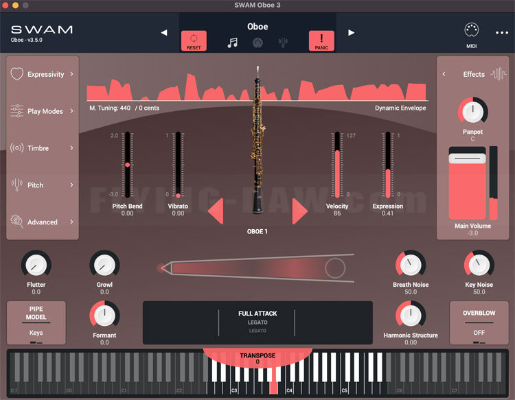The width and height of the screenshot is (515, 400).
Task: Click the Flutter knob
Action: pos(36,265)
